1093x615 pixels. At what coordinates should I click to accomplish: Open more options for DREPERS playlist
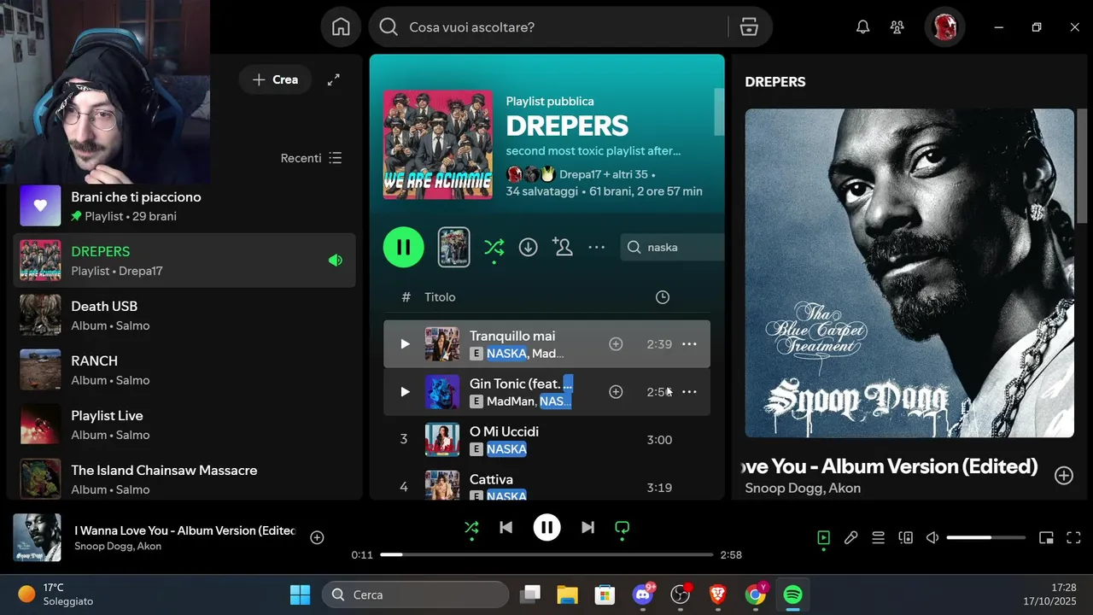click(x=597, y=247)
